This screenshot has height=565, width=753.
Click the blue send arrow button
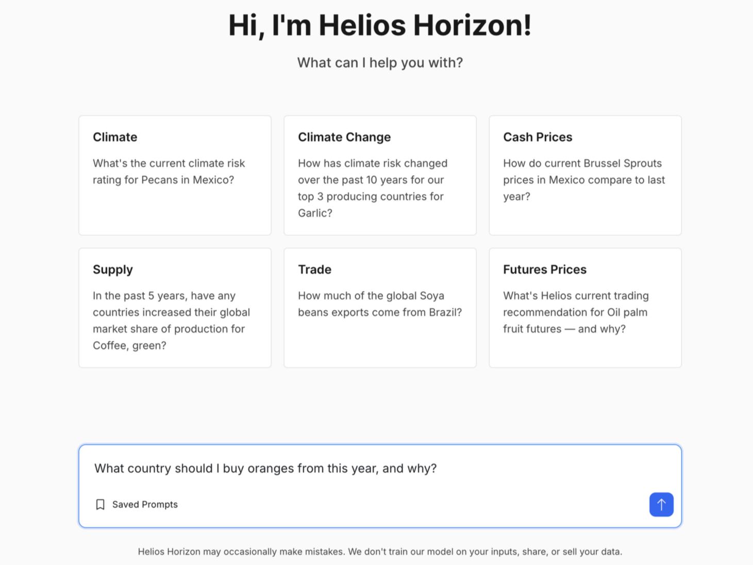661,504
